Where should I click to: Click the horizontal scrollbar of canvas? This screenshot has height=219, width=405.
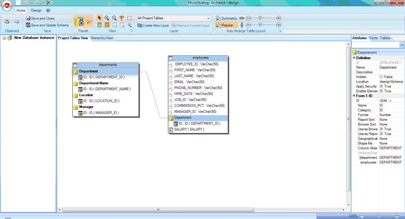[x=158, y=210]
